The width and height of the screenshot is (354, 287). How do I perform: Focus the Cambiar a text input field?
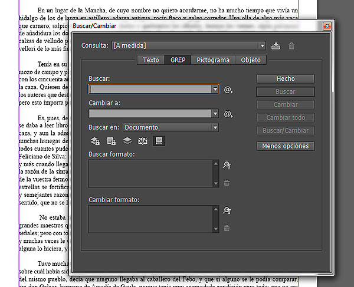pyautogui.click(x=150, y=114)
